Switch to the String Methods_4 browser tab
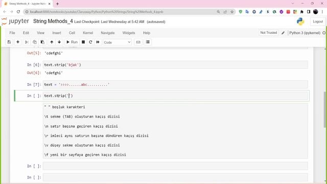 (x=27, y=4)
